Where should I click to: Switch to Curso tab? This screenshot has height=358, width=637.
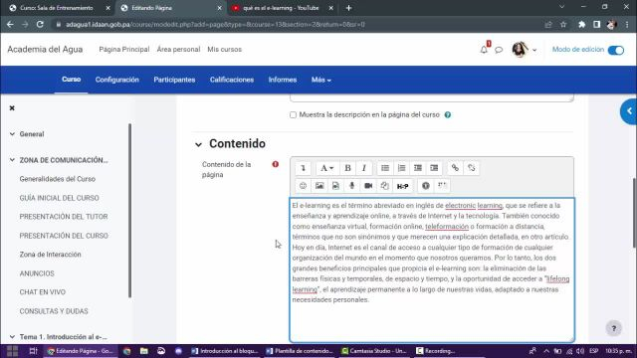(x=71, y=80)
